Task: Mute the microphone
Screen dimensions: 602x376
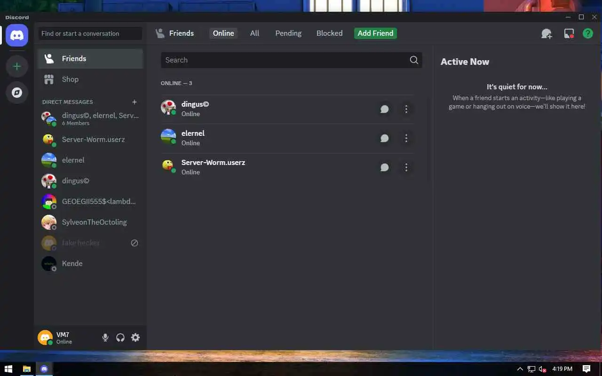Action: (105, 337)
